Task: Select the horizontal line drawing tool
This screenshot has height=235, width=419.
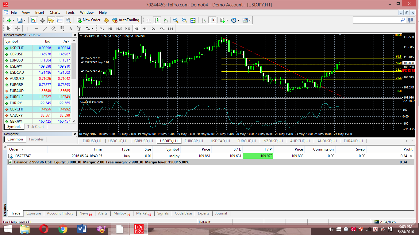Action: coord(37,28)
